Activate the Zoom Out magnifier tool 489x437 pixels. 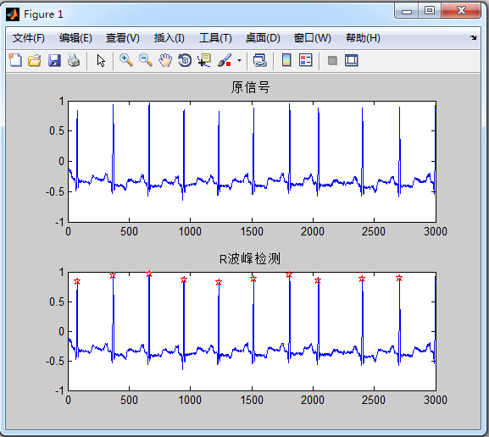tap(146, 60)
